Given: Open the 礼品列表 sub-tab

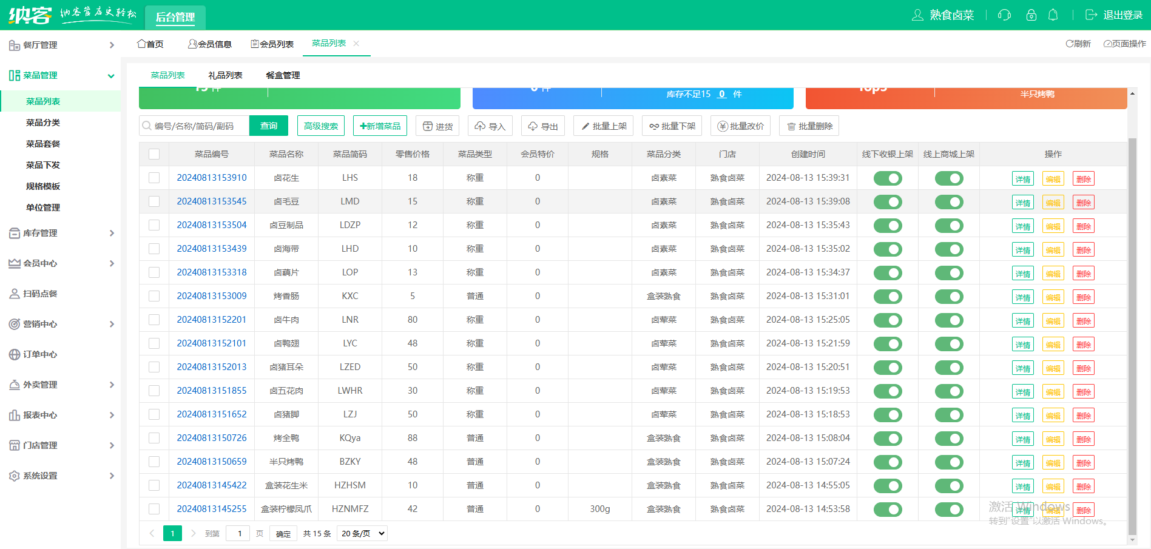Looking at the screenshot, I should (x=225, y=75).
